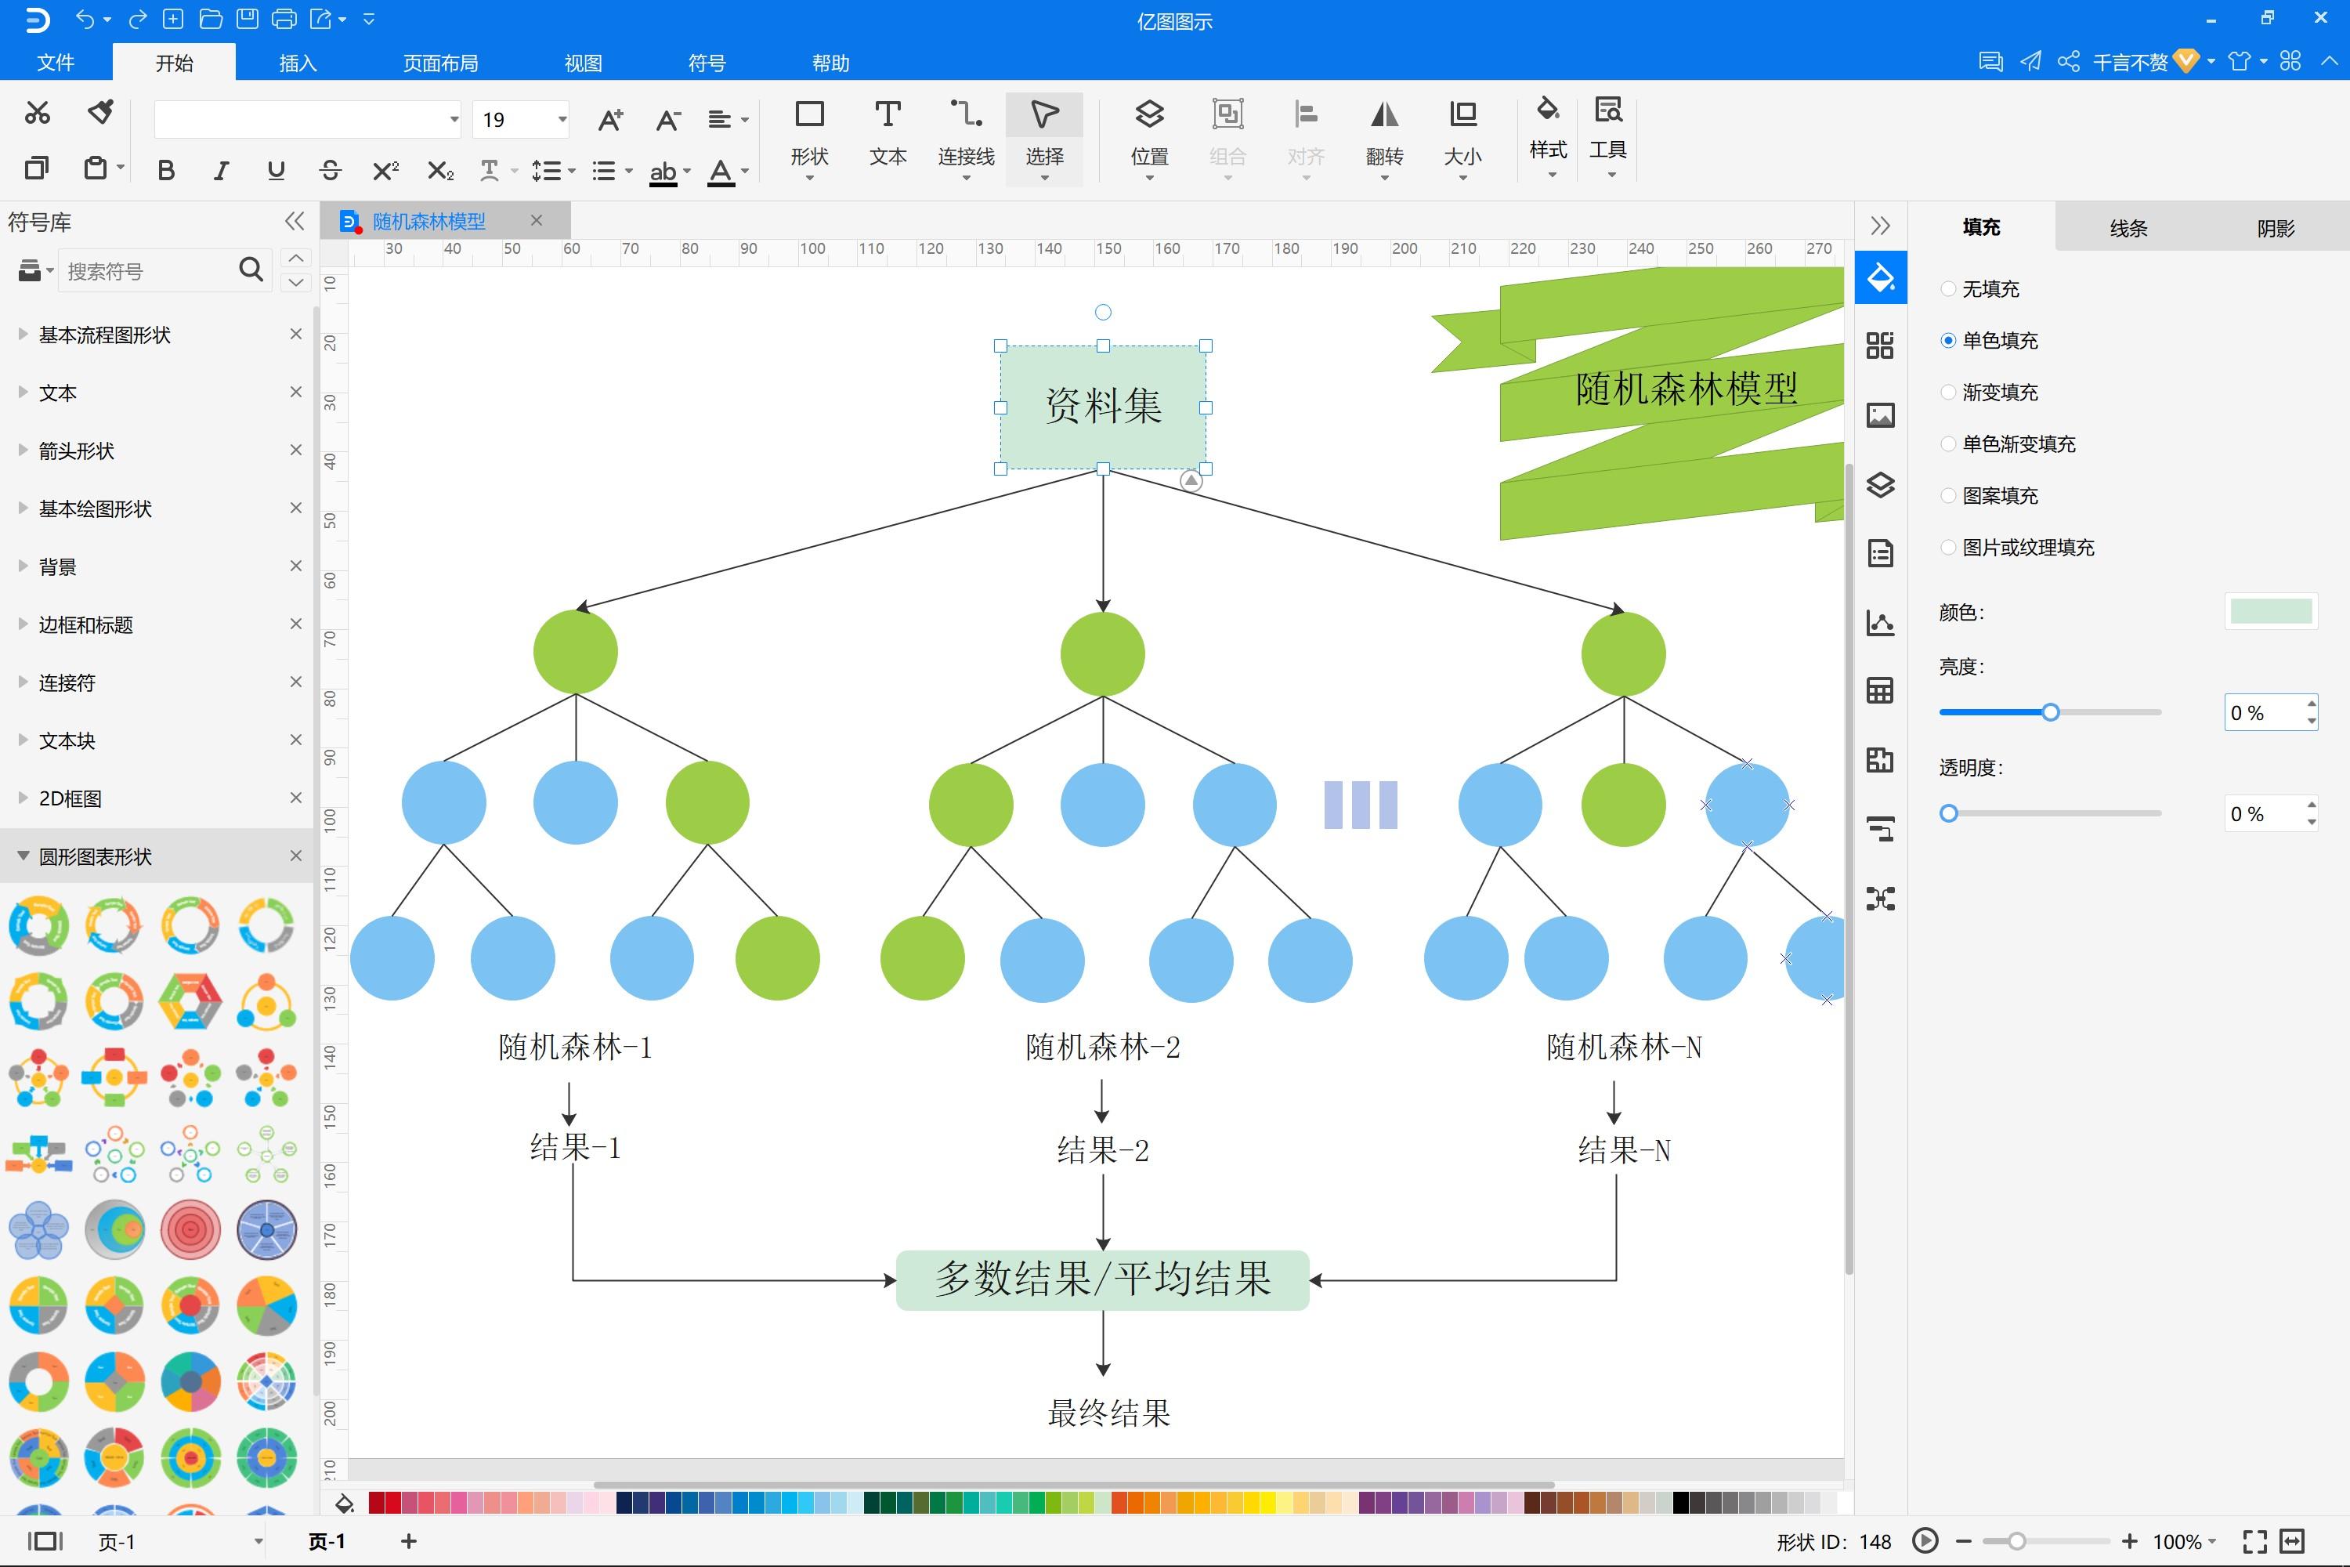Click the symbol library search icon
This screenshot has height=1567, width=2350.
click(250, 270)
